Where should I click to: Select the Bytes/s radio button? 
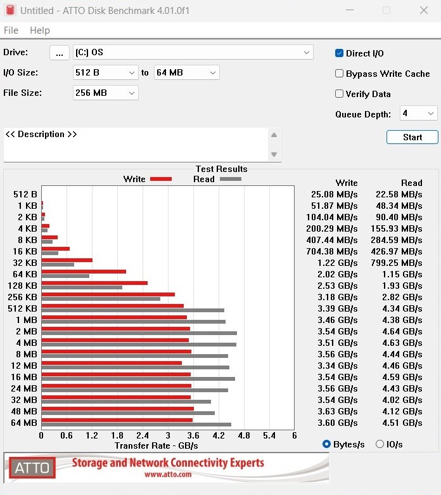pyautogui.click(x=326, y=444)
